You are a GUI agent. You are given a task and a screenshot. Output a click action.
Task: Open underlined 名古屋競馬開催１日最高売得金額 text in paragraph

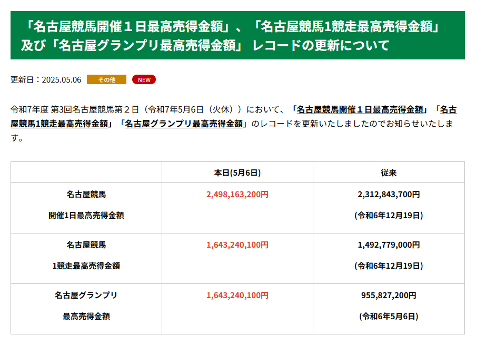click(x=360, y=109)
